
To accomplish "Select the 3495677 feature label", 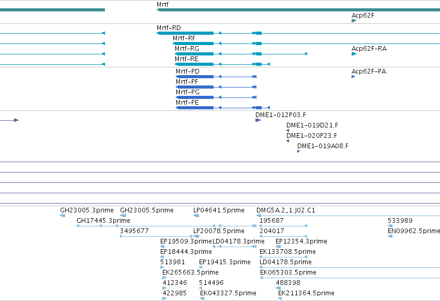I will click(x=134, y=231).
